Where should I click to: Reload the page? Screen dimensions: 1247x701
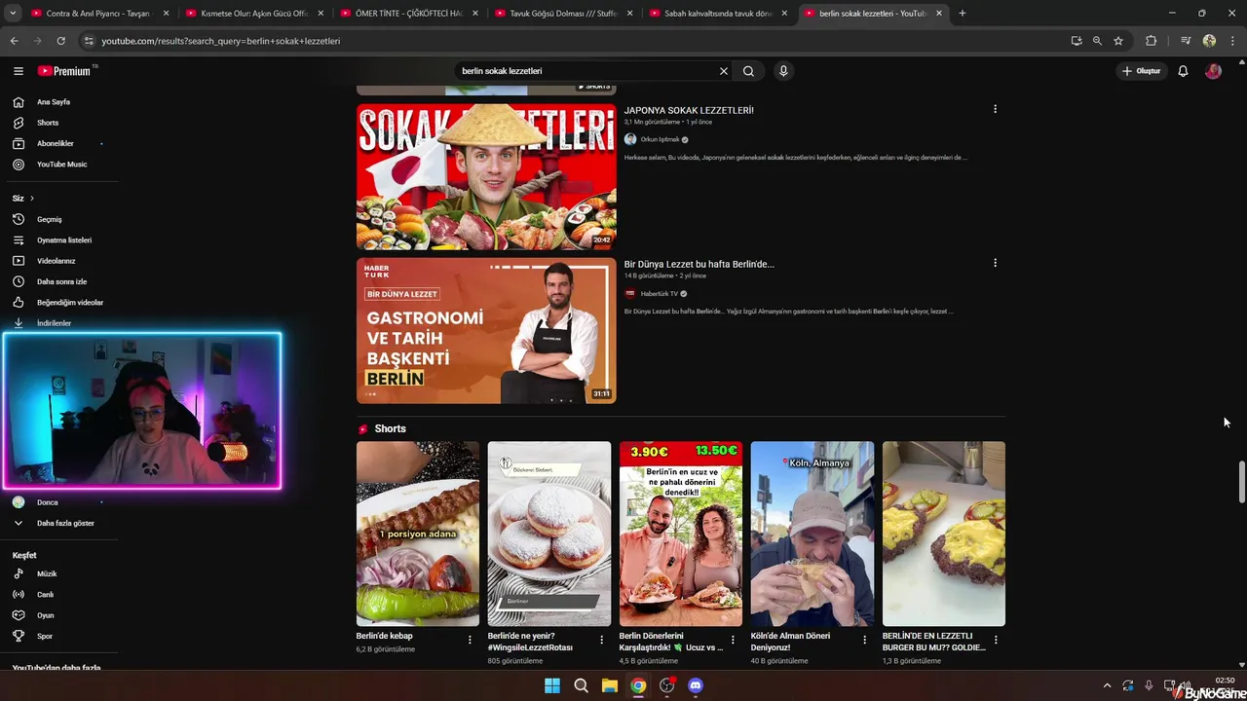tap(60, 41)
